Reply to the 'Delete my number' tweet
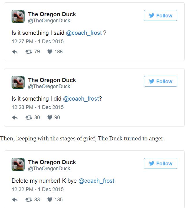Viewport: 185px width, 208px height. [15, 200]
